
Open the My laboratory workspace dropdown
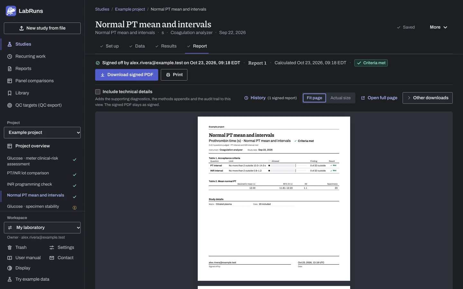(42, 228)
